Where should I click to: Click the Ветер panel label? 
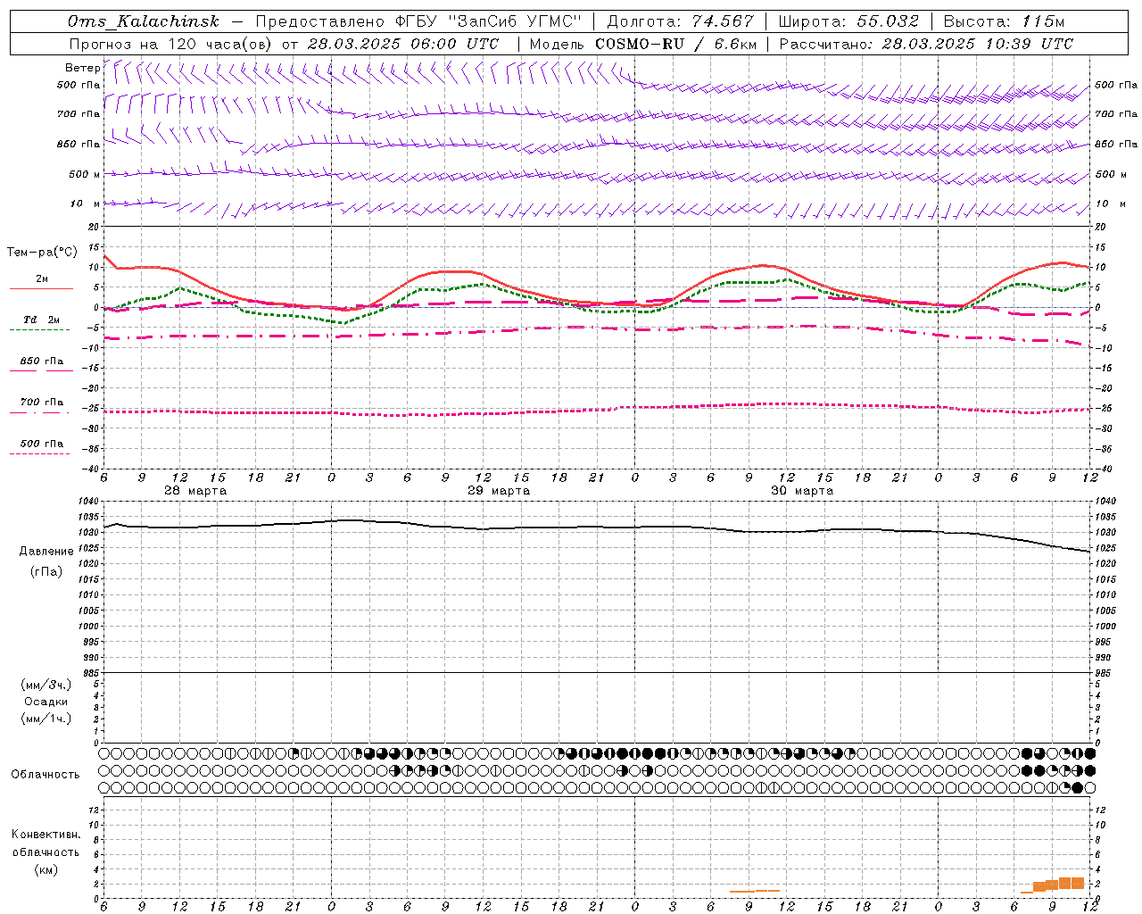pos(82,68)
